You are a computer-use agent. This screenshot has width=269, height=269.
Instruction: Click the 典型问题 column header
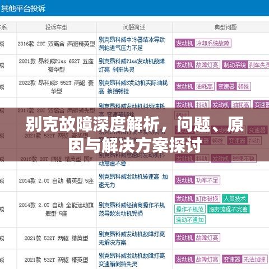pos(225,27)
